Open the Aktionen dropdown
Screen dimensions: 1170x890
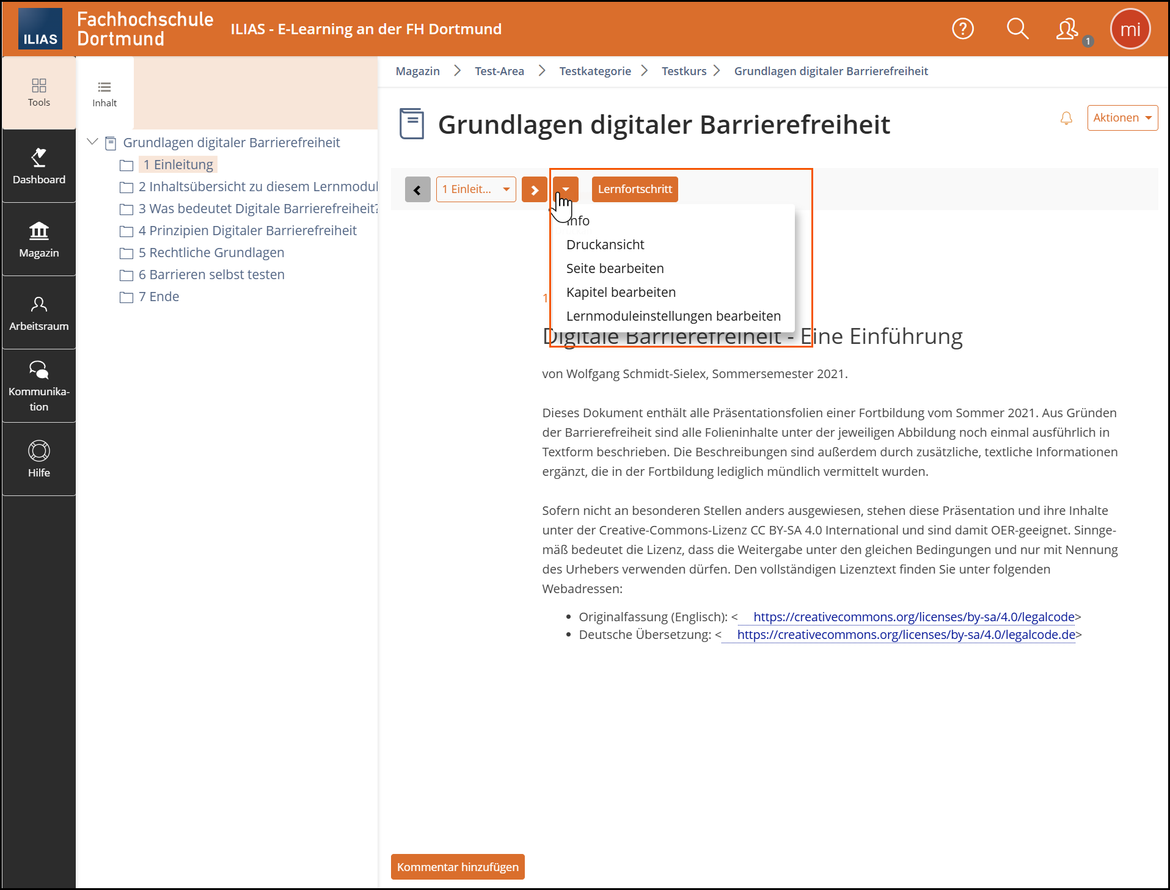pos(1122,118)
